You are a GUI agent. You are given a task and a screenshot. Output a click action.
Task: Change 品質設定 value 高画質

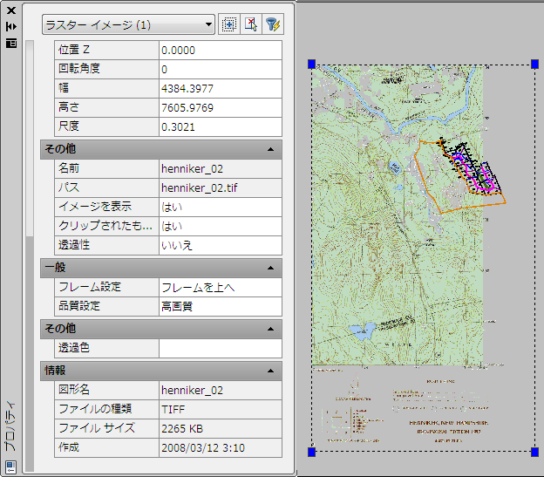point(221,306)
